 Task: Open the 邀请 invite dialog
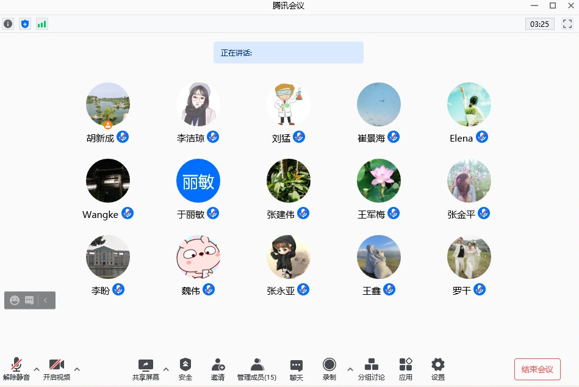(x=218, y=369)
